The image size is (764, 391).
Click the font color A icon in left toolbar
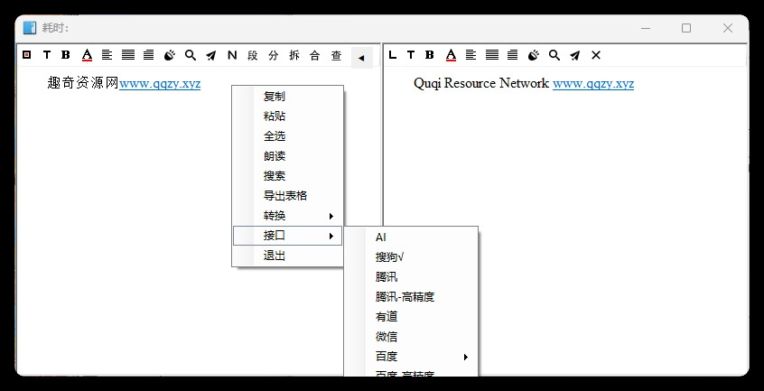87,55
